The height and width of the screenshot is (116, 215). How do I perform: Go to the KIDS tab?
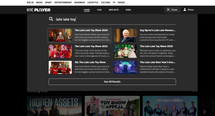click(128, 10)
